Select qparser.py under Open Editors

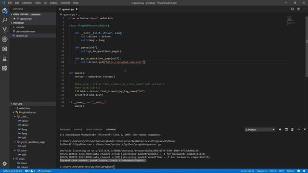pyautogui.click(x=26, y=19)
